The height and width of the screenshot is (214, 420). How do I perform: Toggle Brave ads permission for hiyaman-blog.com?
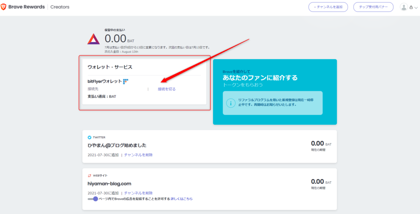(93, 199)
